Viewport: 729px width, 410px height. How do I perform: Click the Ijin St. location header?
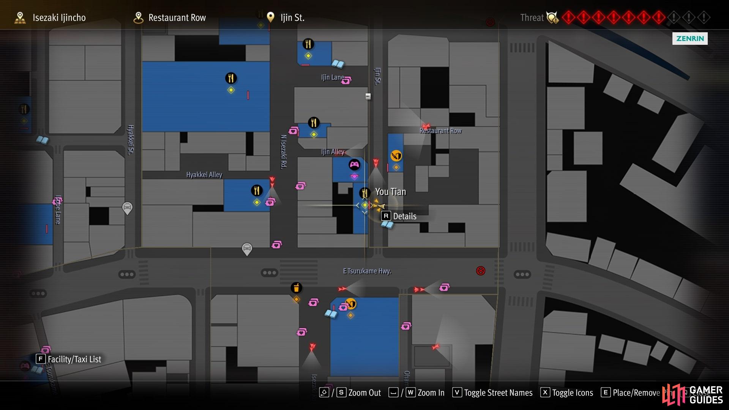pyautogui.click(x=292, y=17)
